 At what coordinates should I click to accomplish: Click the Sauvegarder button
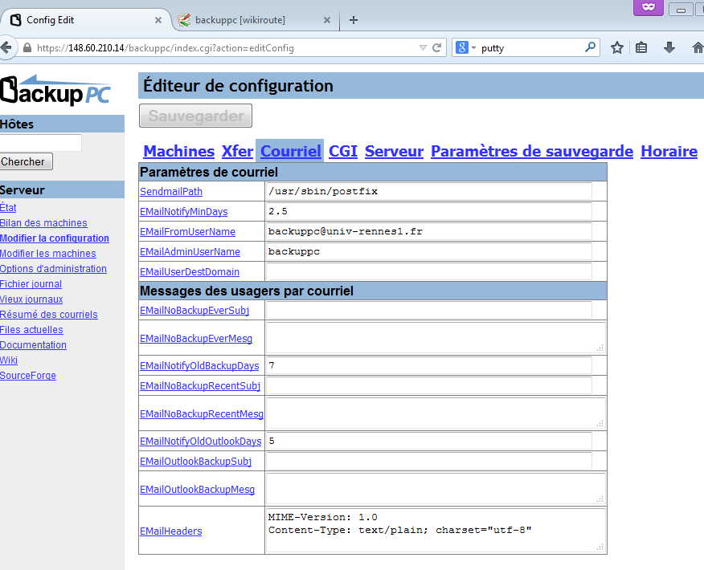pos(195,116)
